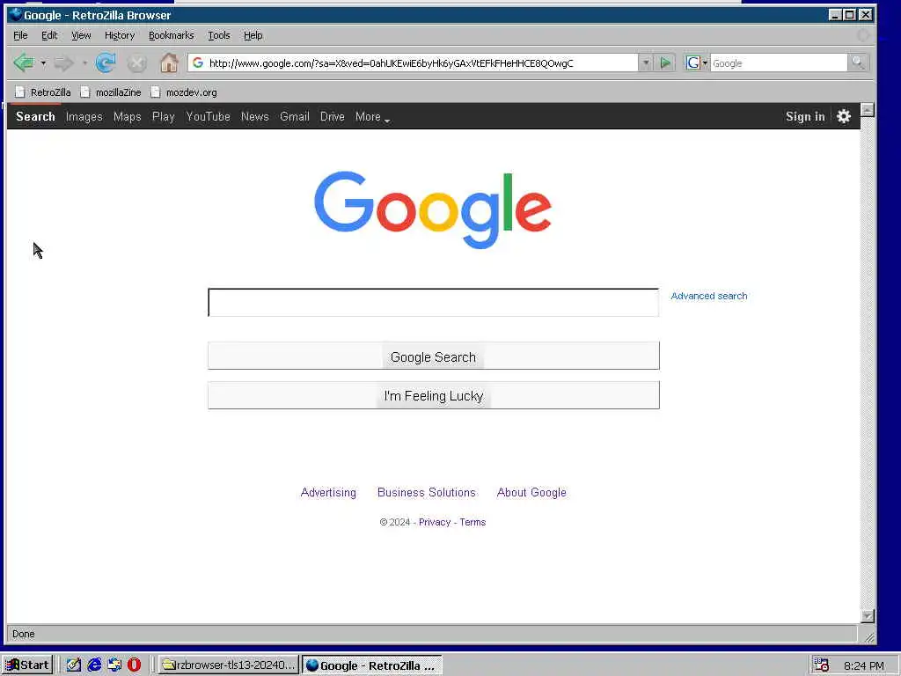Click Sign in on the Google bar
901x676 pixels.
tap(805, 116)
